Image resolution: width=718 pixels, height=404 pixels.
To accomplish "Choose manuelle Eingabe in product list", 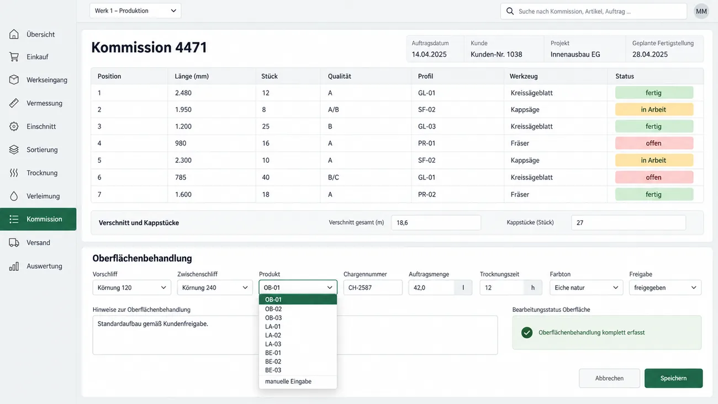I will (298, 381).
